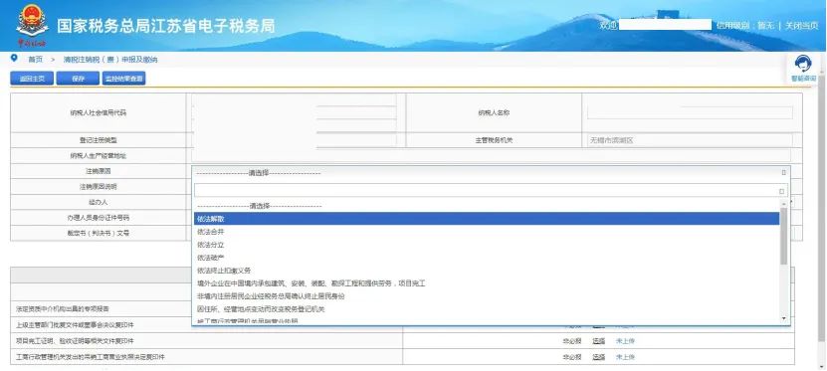827x371 pixels.
Task: Click the 纳税人社会信用代码 label
Action: click(99, 112)
